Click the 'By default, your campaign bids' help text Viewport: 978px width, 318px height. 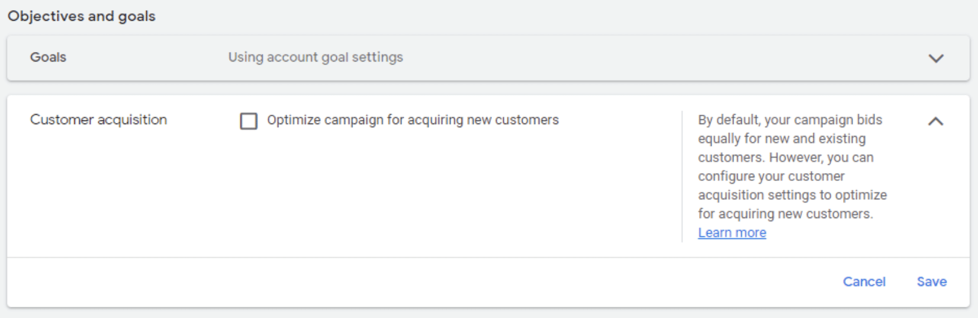tap(790, 120)
